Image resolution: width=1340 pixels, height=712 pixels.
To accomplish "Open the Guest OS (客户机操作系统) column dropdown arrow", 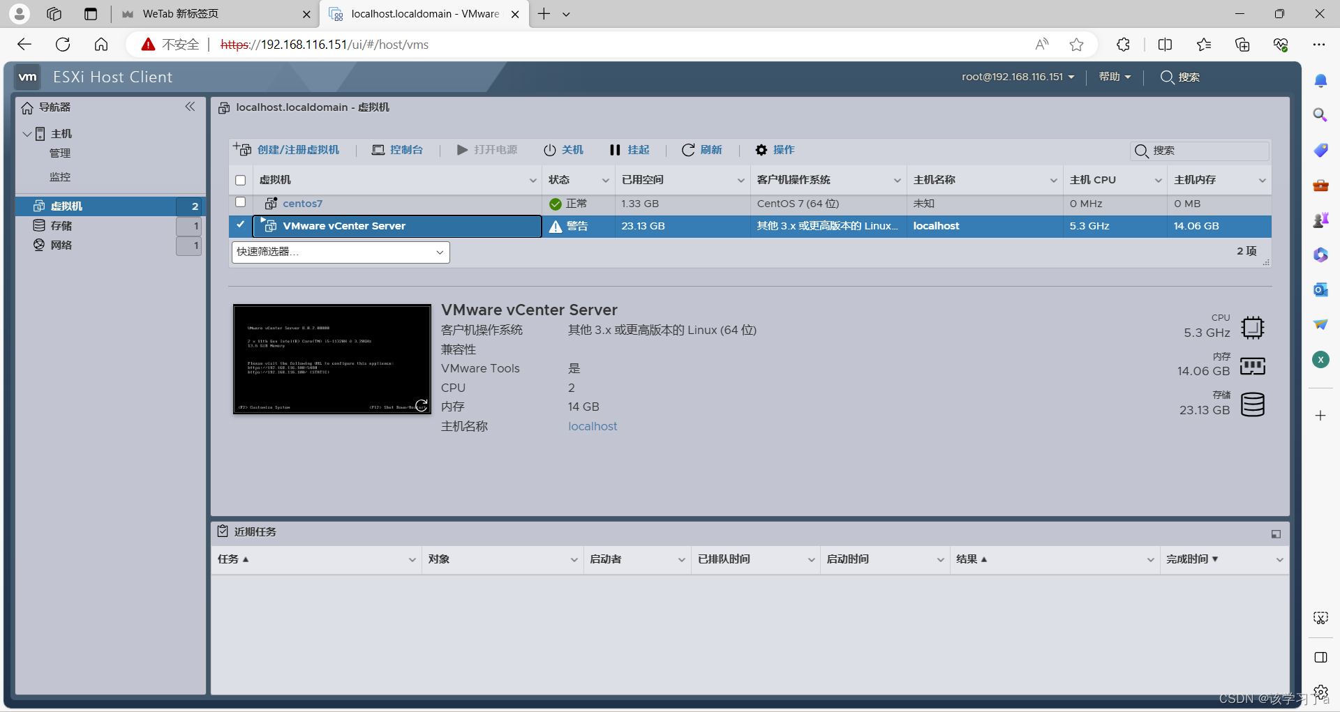I will point(898,181).
